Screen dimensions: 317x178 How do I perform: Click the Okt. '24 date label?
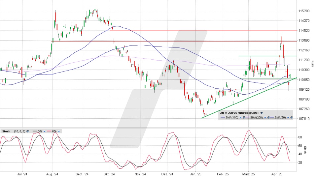click(109, 174)
